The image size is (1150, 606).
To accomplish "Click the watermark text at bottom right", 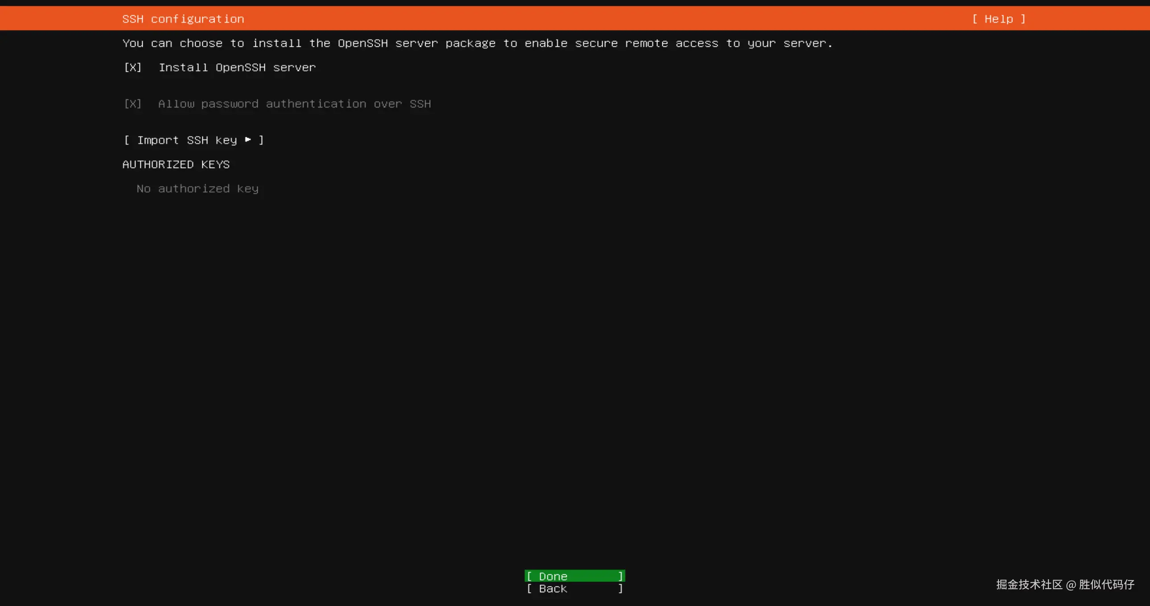I will pos(1065,585).
